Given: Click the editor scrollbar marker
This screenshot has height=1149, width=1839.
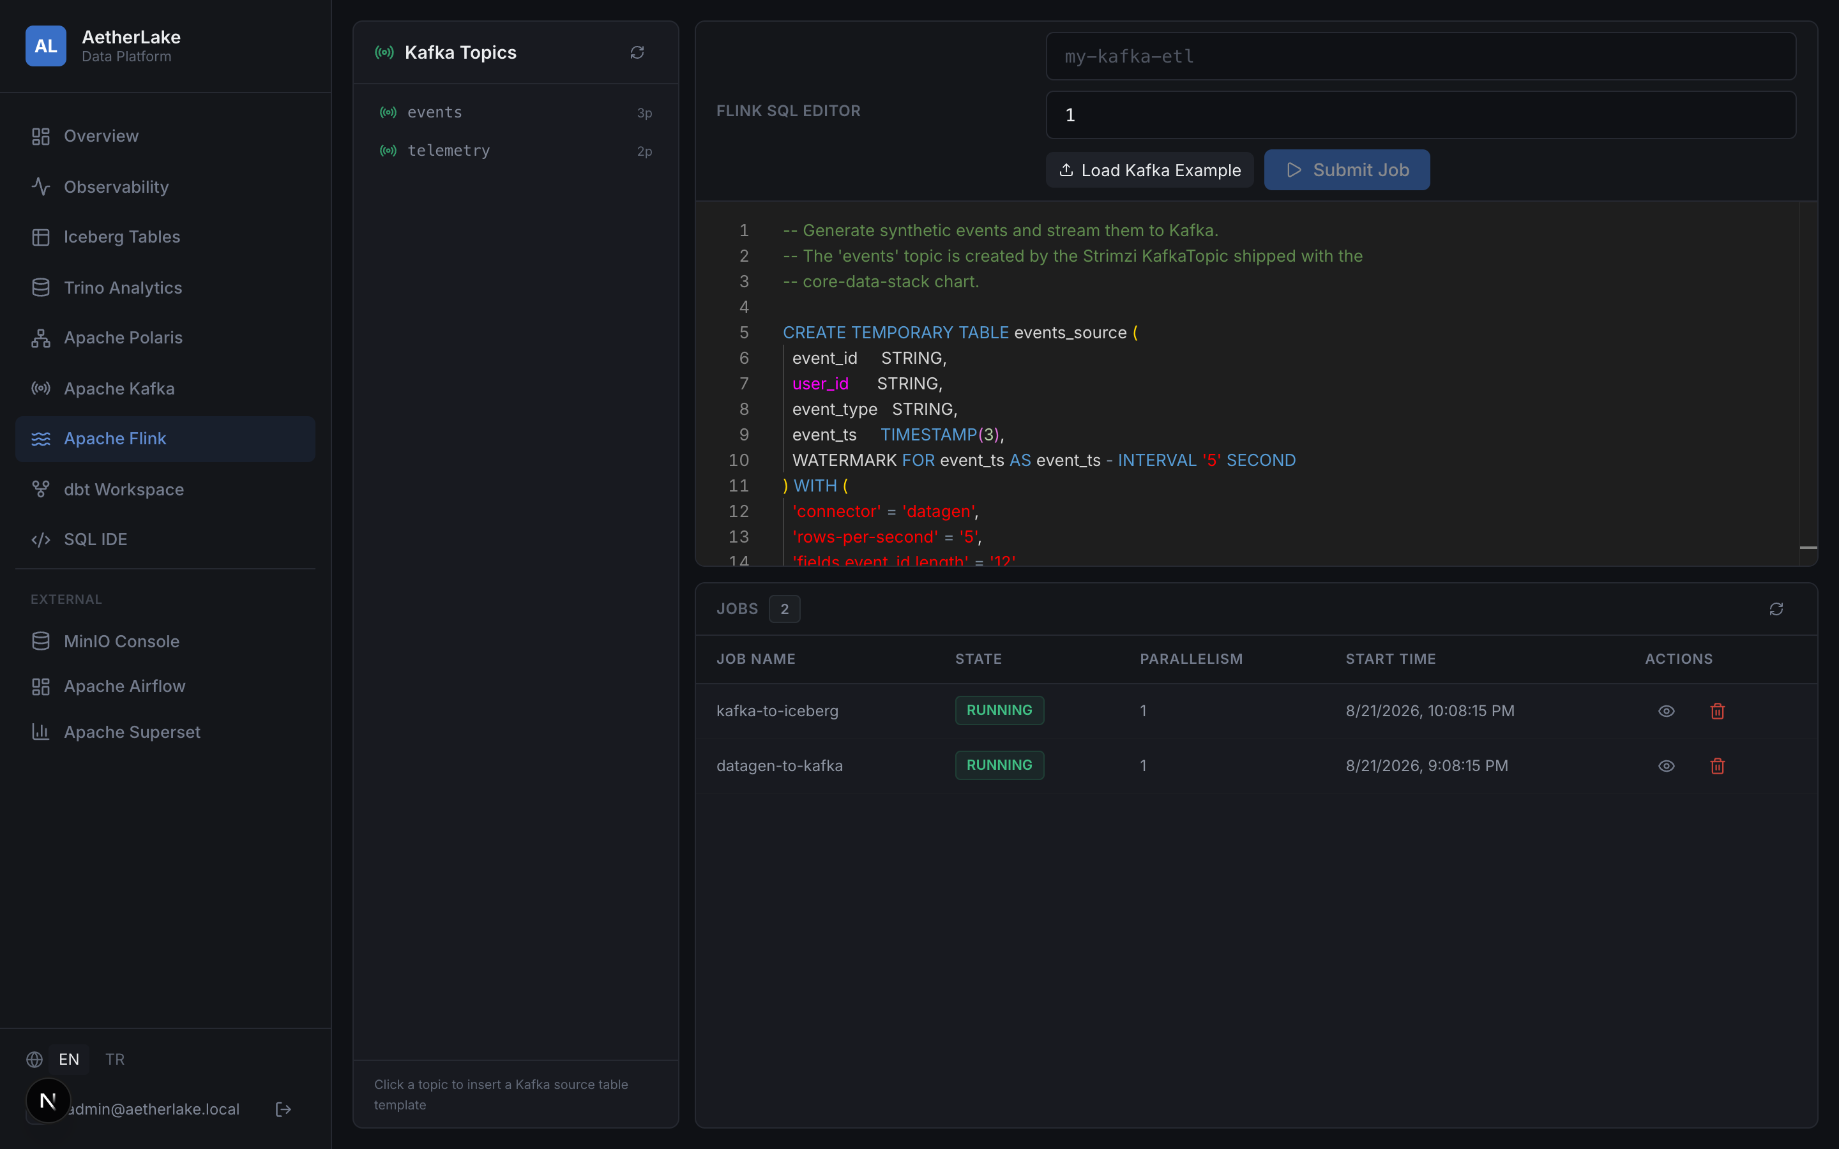Looking at the screenshot, I should (x=1808, y=547).
